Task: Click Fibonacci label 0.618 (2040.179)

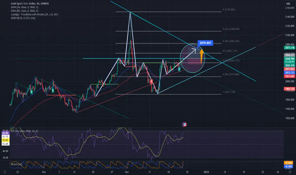Action: pos(231,60)
